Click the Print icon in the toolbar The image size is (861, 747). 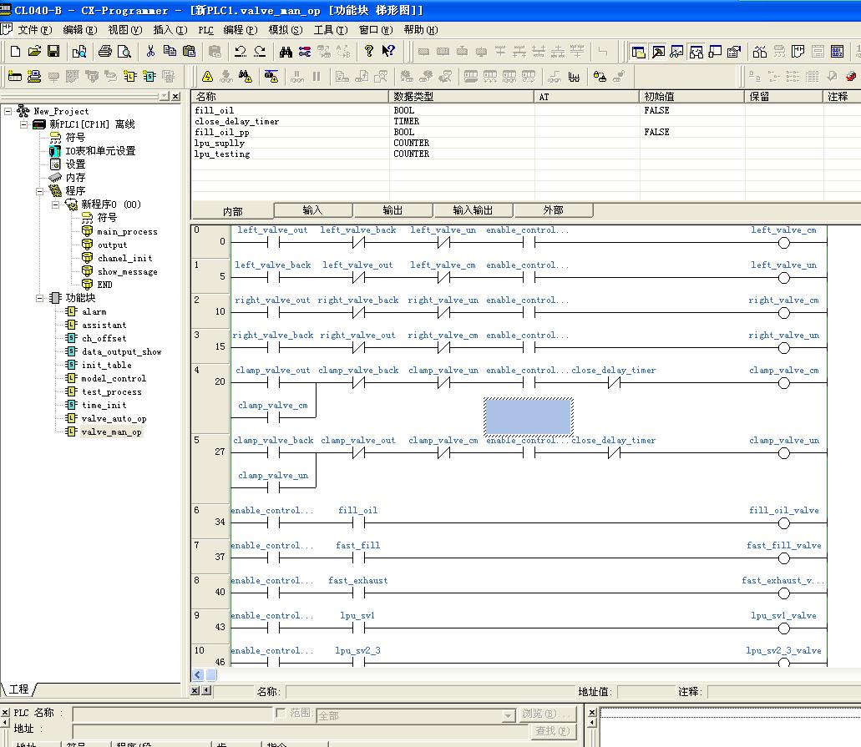pyautogui.click(x=105, y=52)
